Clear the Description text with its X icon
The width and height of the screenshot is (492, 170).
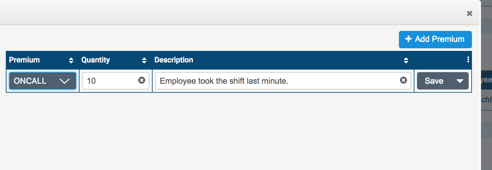(x=403, y=80)
